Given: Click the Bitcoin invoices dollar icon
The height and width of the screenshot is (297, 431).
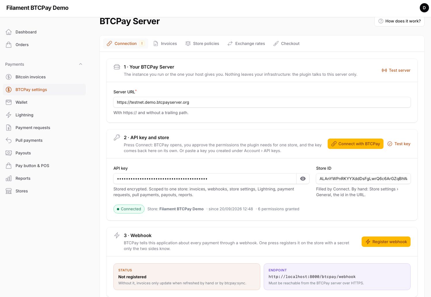Looking at the screenshot, I should coord(9,77).
